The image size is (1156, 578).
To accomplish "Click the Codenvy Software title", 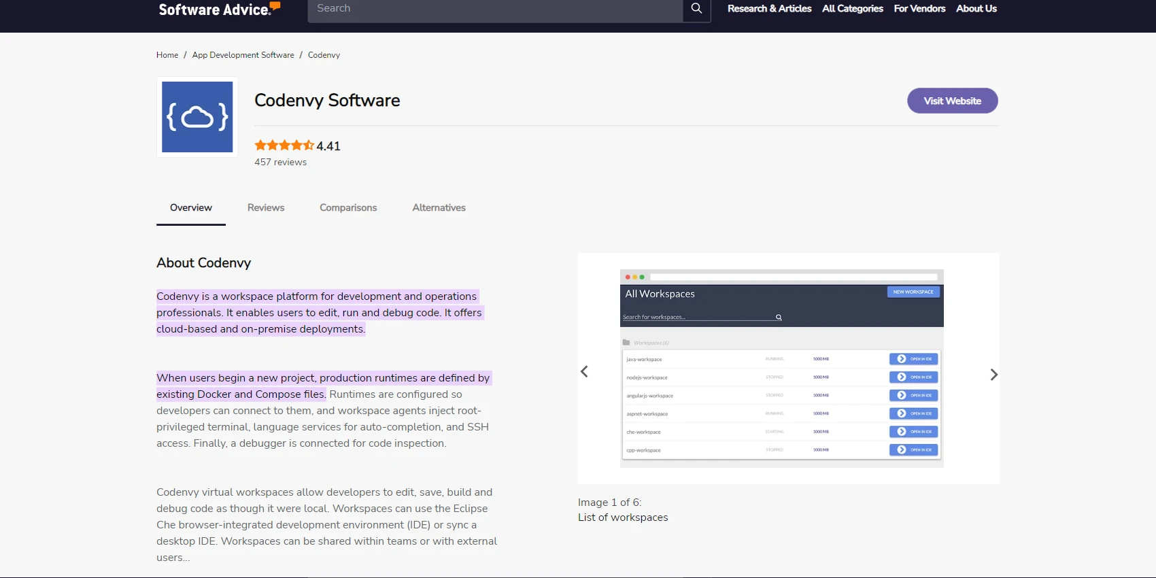I will pyautogui.click(x=327, y=101).
